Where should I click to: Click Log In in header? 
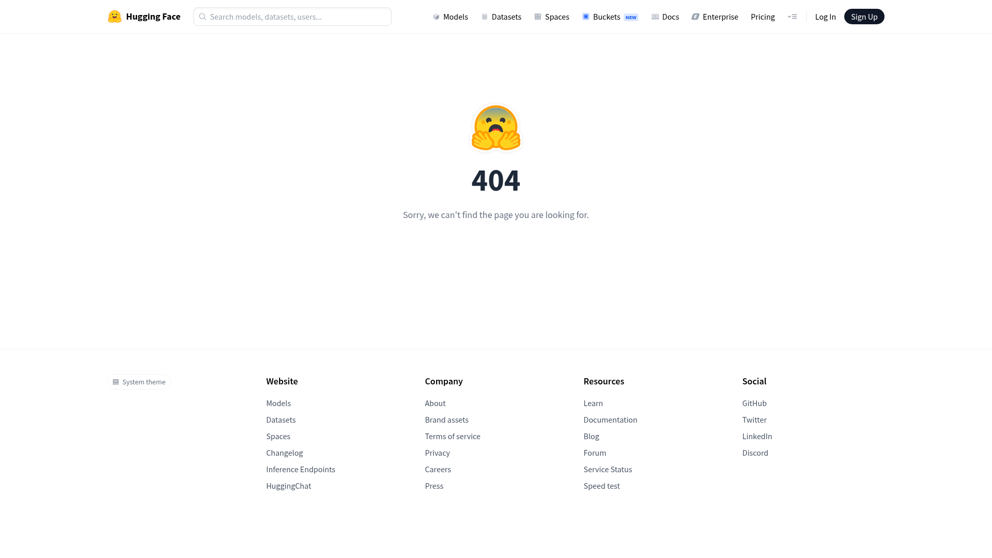click(x=825, y=17)
